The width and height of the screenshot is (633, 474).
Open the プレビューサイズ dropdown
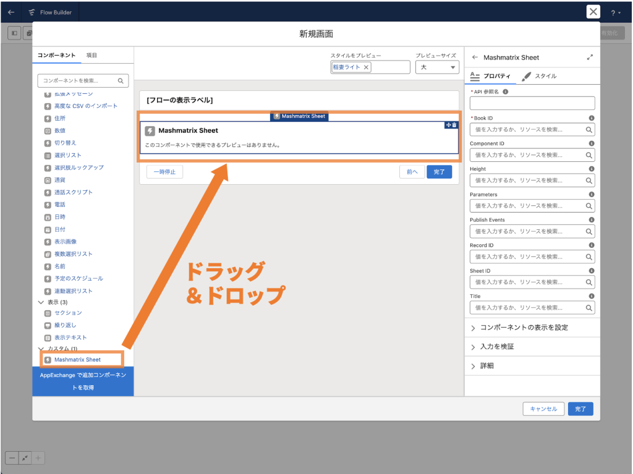click(437, 67)
